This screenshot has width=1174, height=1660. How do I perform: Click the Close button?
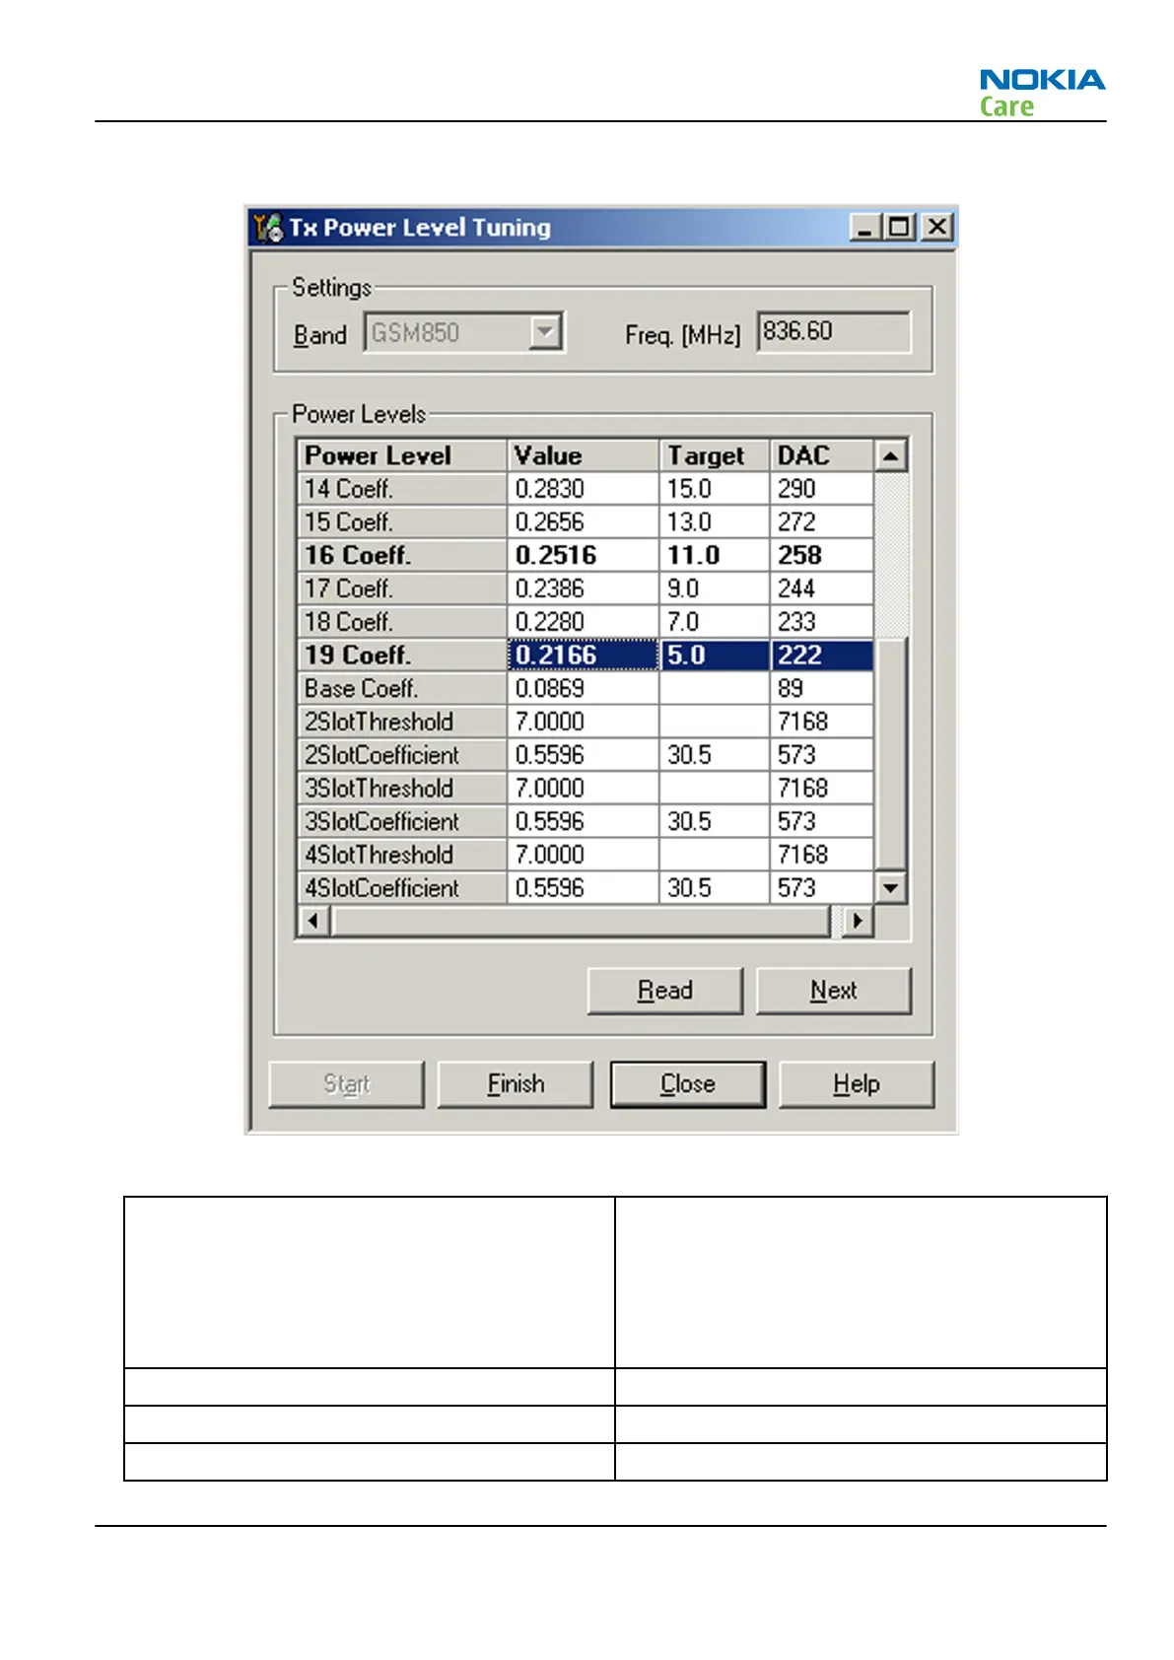click(688, 1084)
